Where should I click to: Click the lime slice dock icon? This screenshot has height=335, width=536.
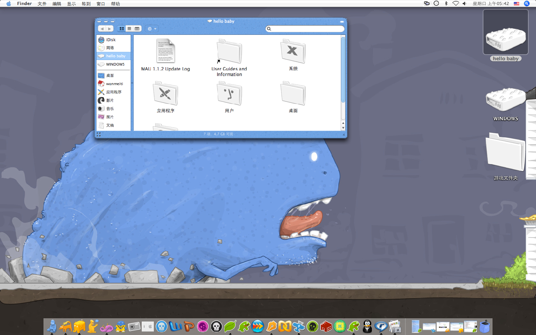tap(340, 326)
